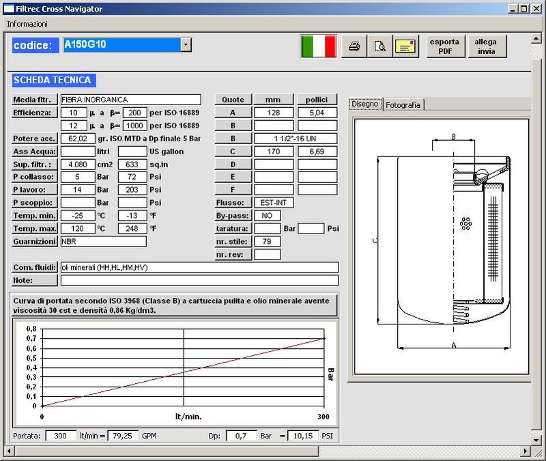Click the By-pass field showing NO
Viewport: 546px width, 461px height.
tap(267, 216)
